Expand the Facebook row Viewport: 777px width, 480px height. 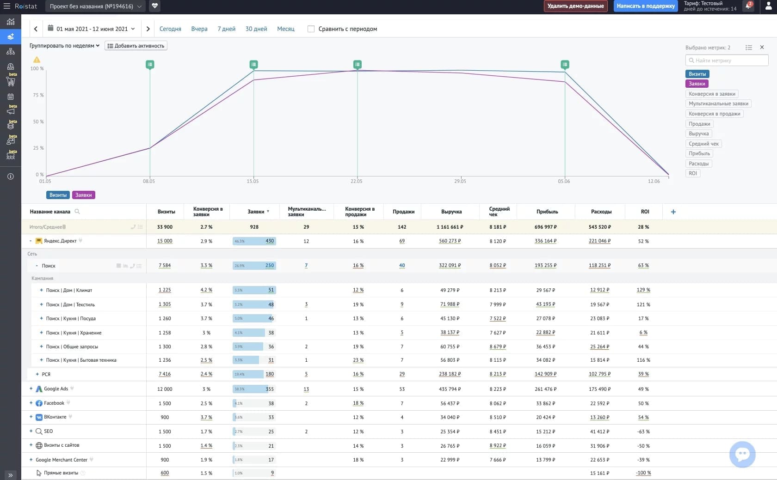click(x=31, y=403)
